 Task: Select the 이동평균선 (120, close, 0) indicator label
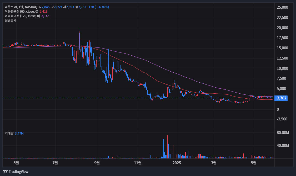[x=22, y=16]
